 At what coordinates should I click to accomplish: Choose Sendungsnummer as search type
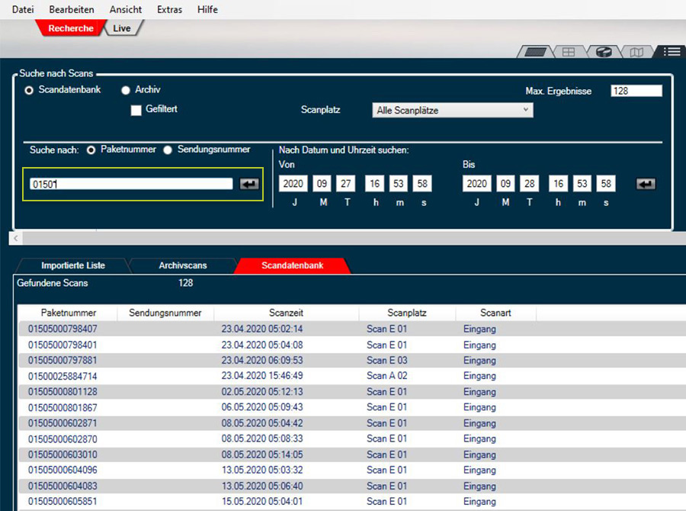(x=168, y=150)
